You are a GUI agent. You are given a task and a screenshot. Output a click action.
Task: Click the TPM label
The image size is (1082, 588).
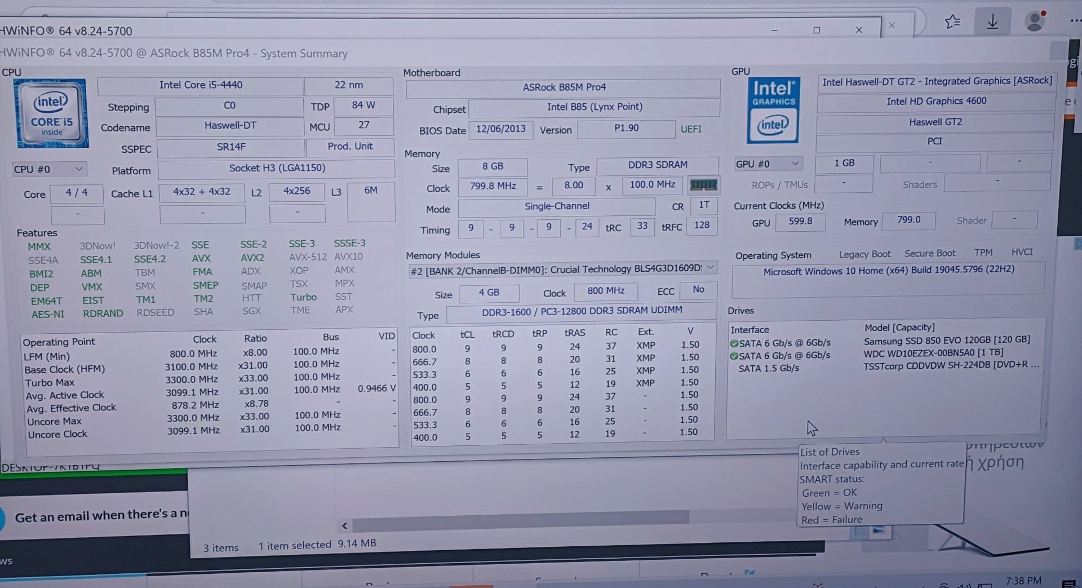tap(983, 253)
